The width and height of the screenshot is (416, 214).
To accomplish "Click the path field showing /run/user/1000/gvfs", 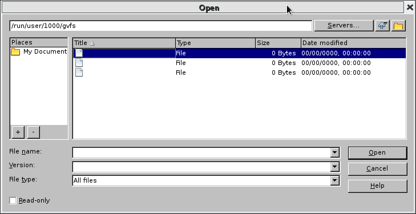I will point(161,26).
